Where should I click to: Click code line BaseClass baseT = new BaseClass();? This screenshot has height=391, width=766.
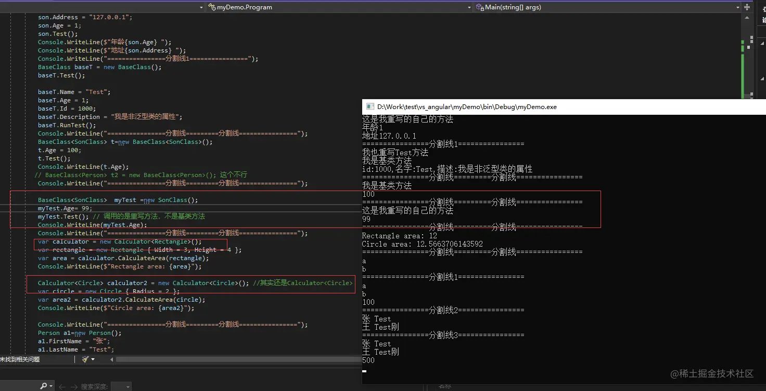pyautogui.click(x=100, y=67)
